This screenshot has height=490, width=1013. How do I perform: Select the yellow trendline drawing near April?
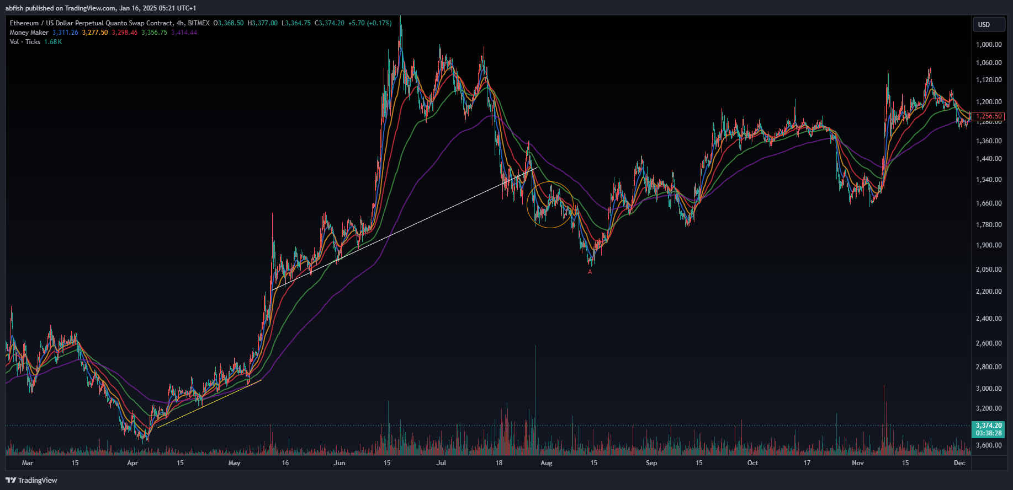click(210, 403)
